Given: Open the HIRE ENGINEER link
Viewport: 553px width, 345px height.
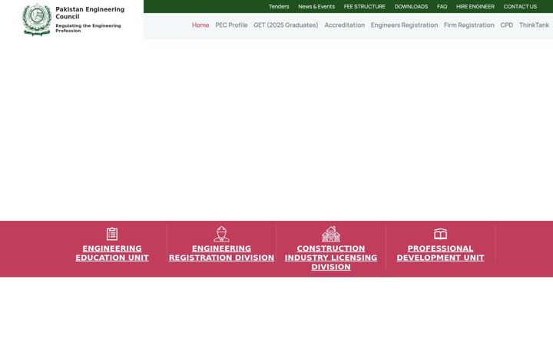Looking at the screenshot, I should point(475,6).
